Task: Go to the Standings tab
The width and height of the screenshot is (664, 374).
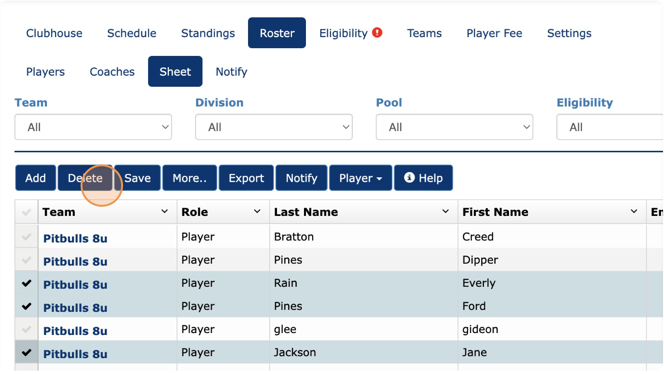Action: (x=208, y=33)
